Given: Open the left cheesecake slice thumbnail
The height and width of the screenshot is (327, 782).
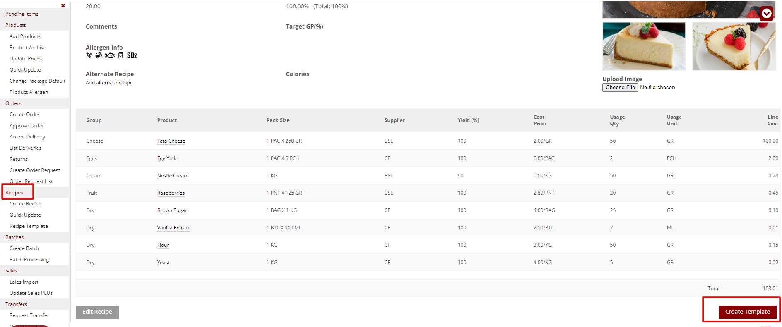Looking at the screenshot, I should click(x=644, y=46).
